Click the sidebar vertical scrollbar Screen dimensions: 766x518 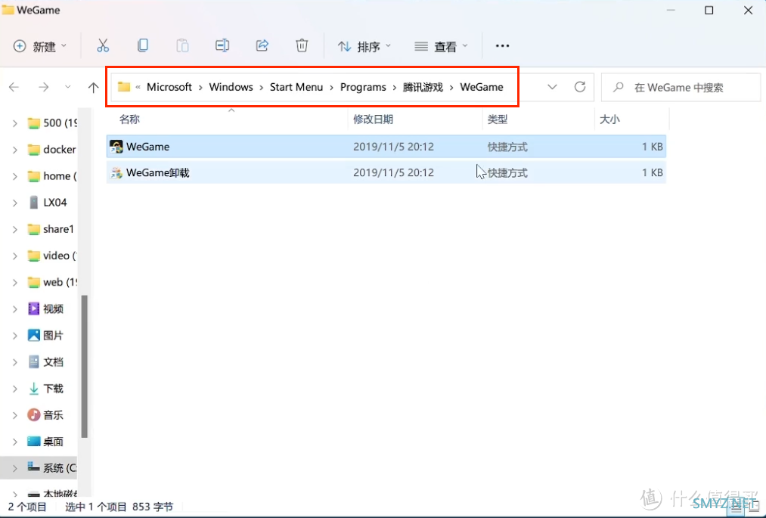pos(84,367)
